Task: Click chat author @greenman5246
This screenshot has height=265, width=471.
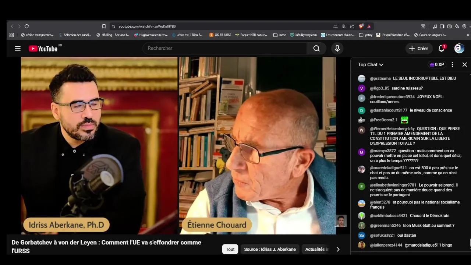Action: (x=385, y=226)
